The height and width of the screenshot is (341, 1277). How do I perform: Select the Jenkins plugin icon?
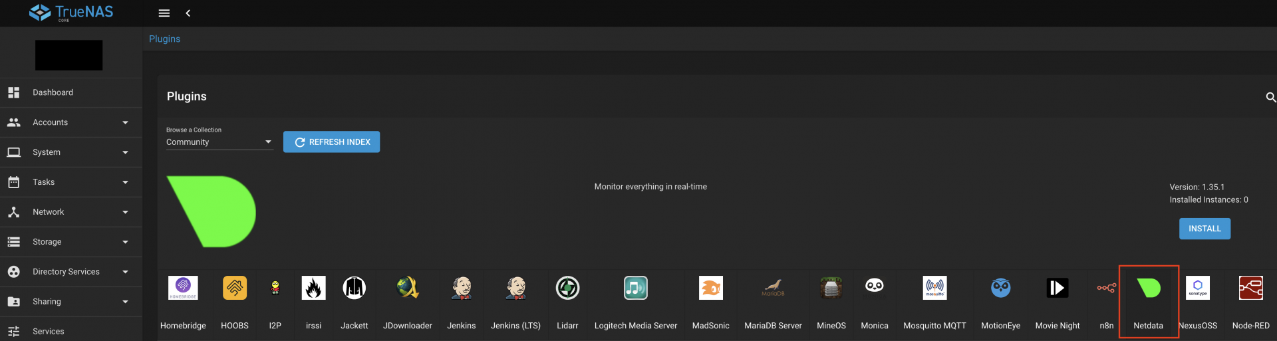[x=462, y=288]
